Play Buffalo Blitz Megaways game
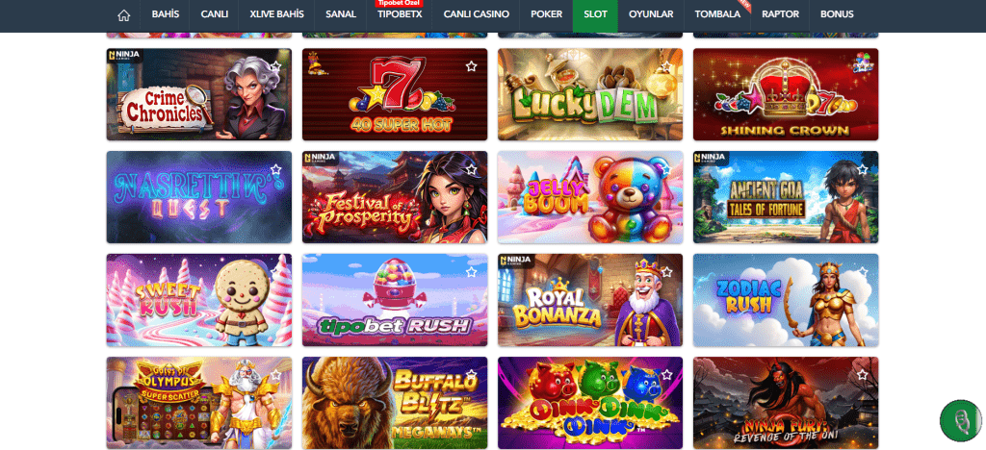Viewport: 986px width, 450px height. point(394,403)
